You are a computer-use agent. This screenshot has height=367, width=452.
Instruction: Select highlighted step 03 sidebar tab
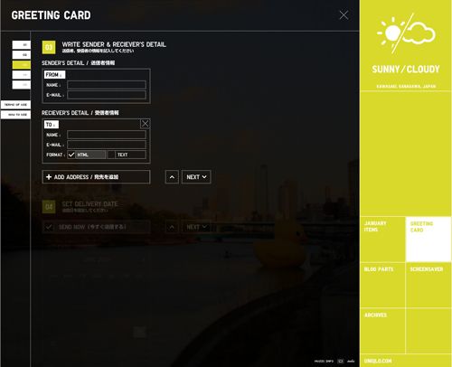[22, 65]
